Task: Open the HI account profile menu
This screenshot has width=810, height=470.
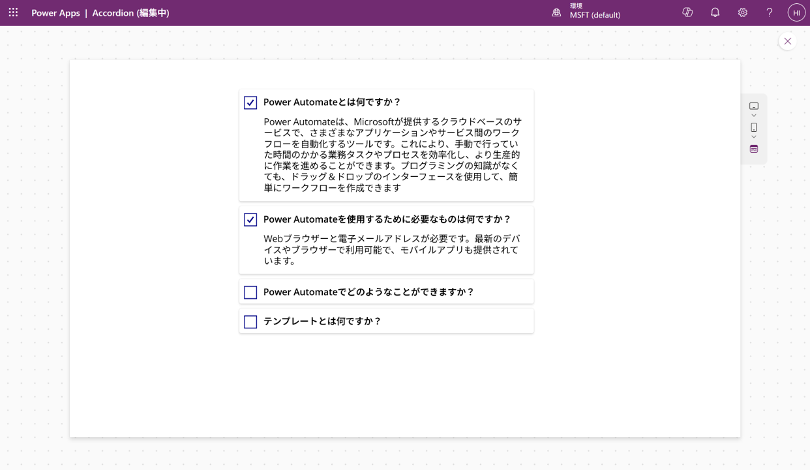Action: [x=796, y=12]
